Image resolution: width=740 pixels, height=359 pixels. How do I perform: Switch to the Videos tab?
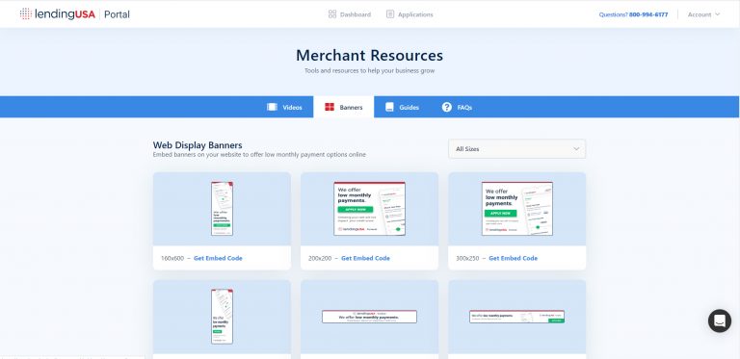(284, 107)
